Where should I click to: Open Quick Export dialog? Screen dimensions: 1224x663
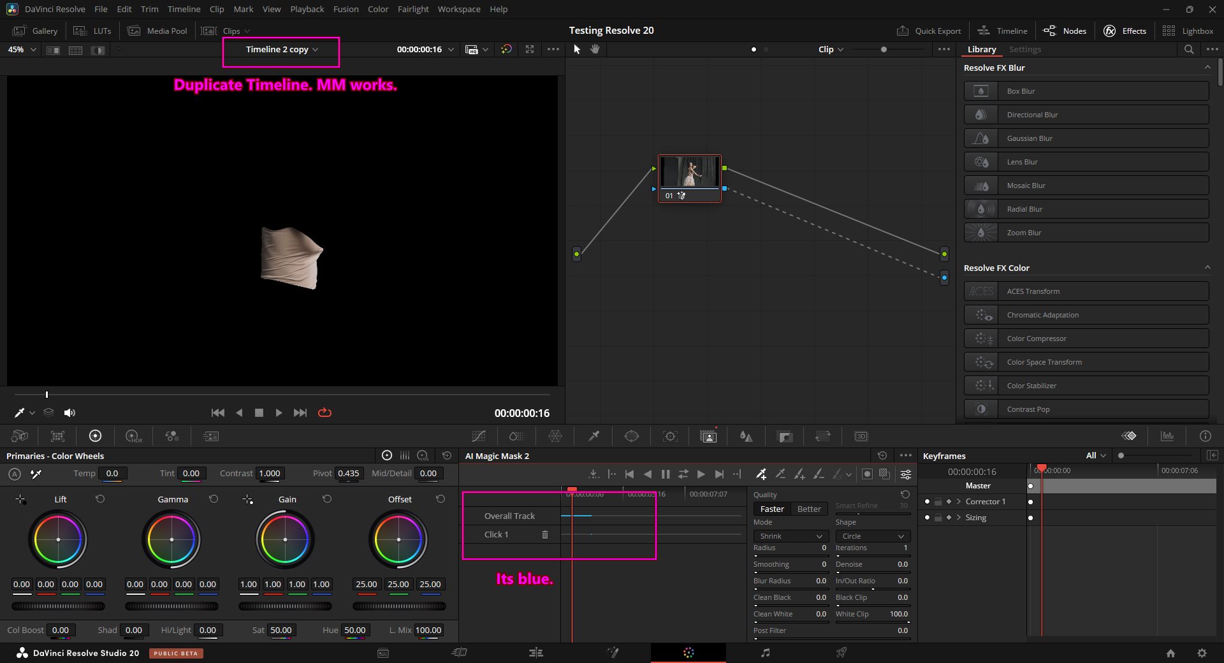(x=929, y=31)
